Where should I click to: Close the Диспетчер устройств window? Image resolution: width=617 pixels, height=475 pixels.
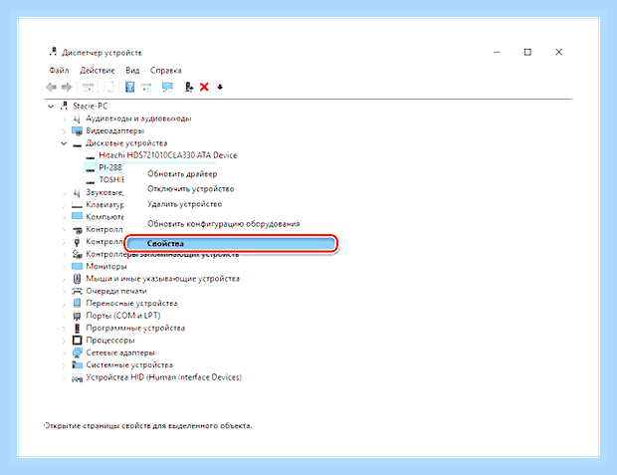558,52
